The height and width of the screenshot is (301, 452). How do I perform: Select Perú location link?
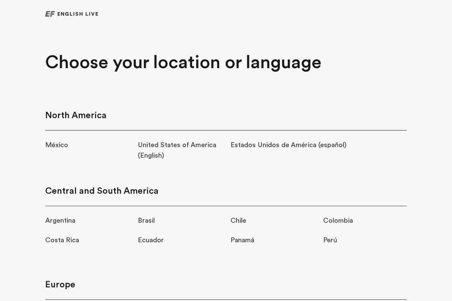point(330,240)
